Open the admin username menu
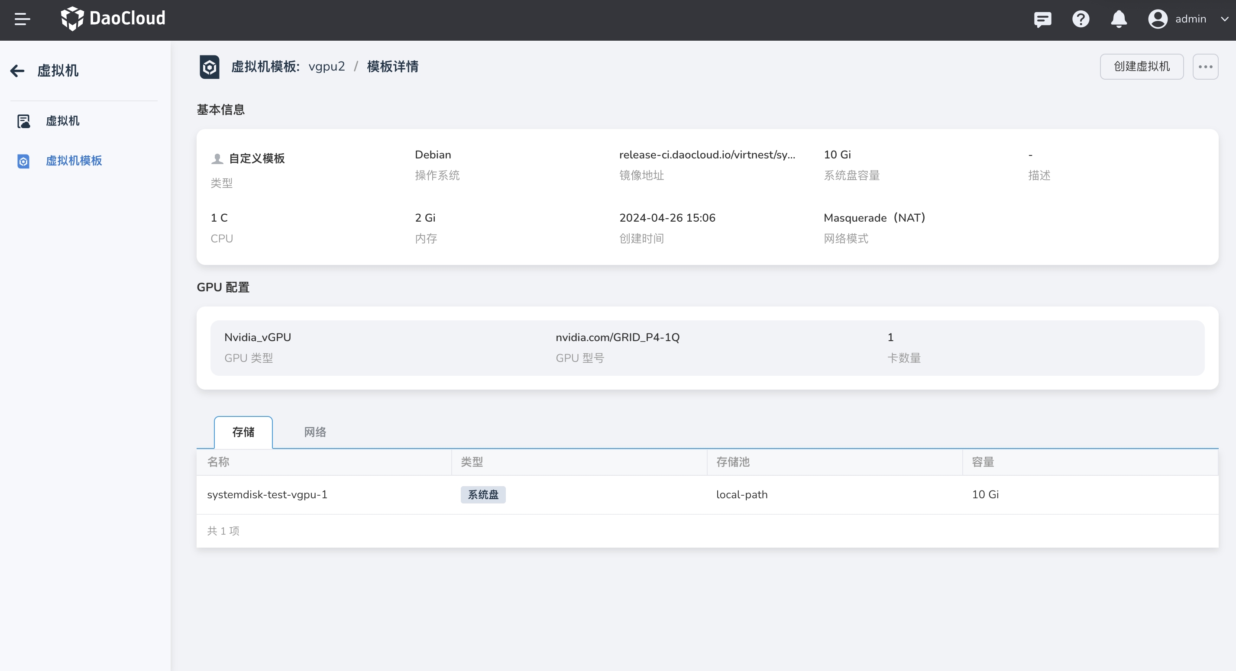 pos(1191,19)
